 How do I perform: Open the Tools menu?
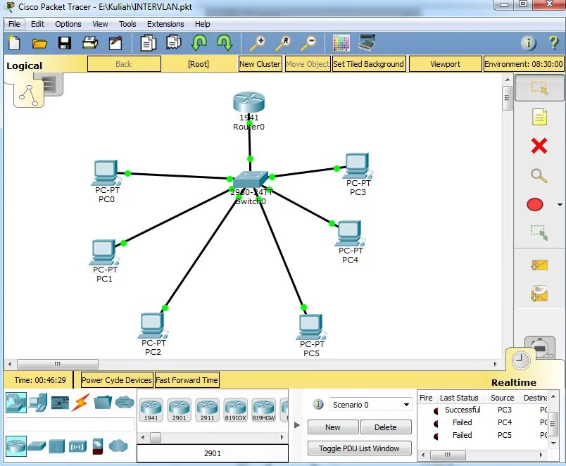pyautogui.click(x=127, y=24)
